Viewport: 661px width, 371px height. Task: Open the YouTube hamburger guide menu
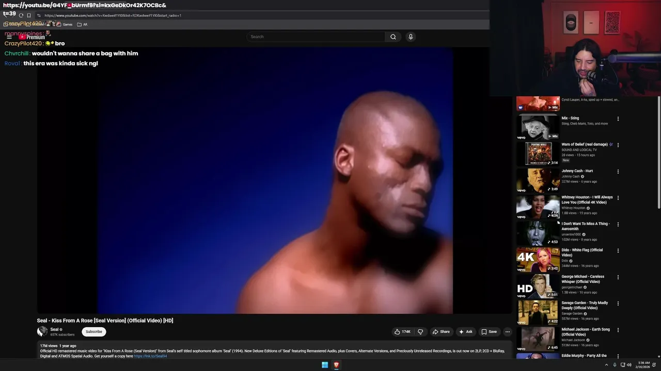tap(9, 37)
